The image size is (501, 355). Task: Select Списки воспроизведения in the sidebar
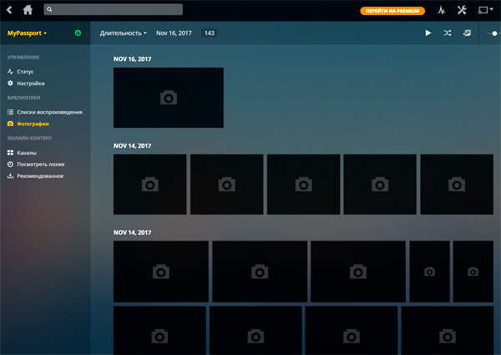pyautogui.click(x=49, y=112)
